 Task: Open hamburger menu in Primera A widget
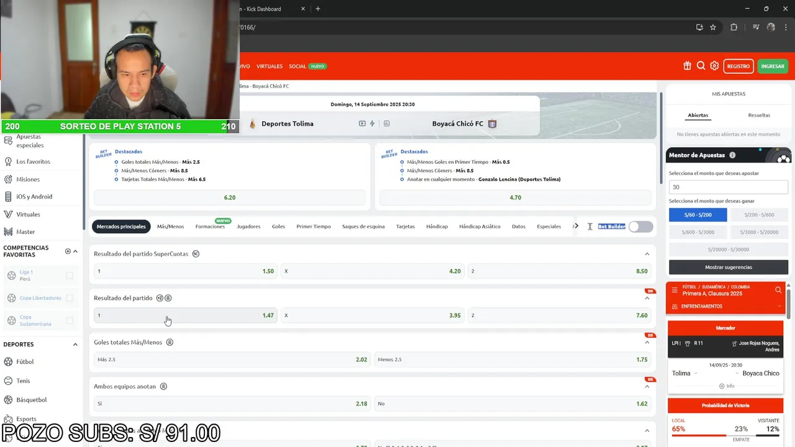tap(675, 290)
